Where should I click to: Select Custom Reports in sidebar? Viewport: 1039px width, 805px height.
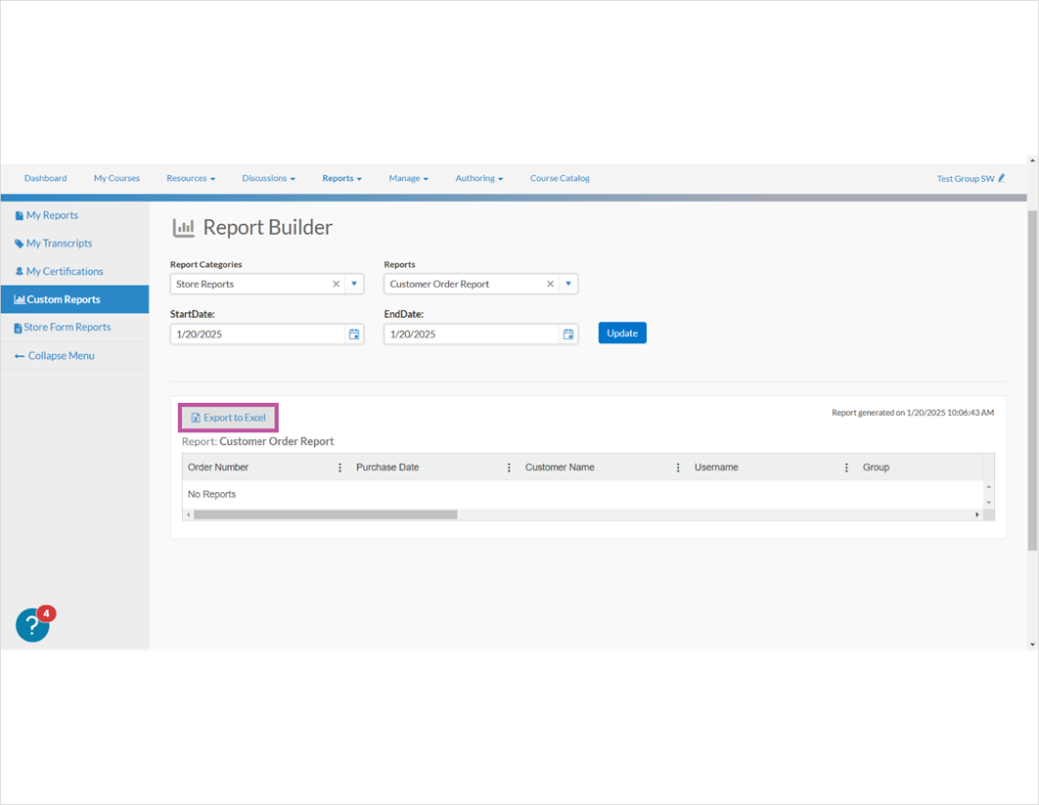75,299
